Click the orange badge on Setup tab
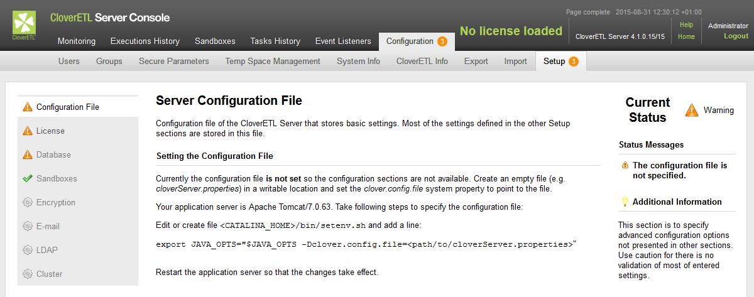Image resolution: width=754 pixels, height=297 pixels. 574,61
